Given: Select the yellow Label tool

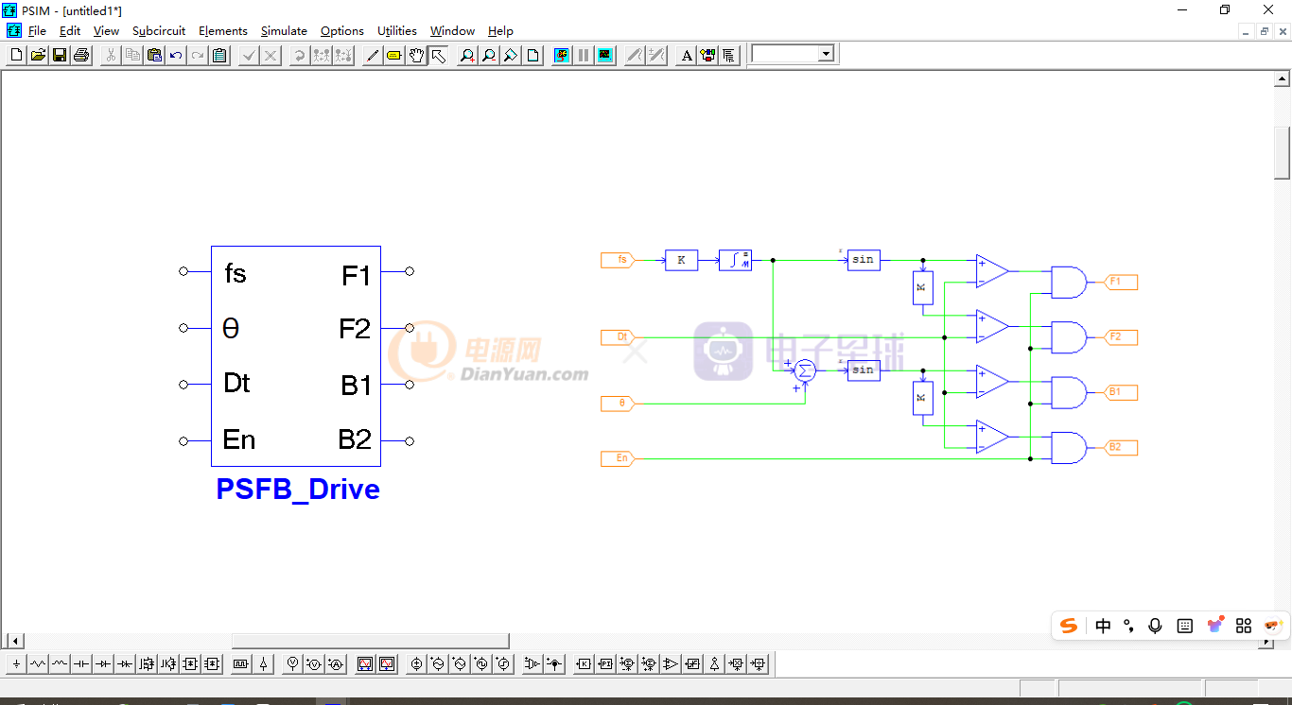Looking at the screenshot, I should [394, 56].
